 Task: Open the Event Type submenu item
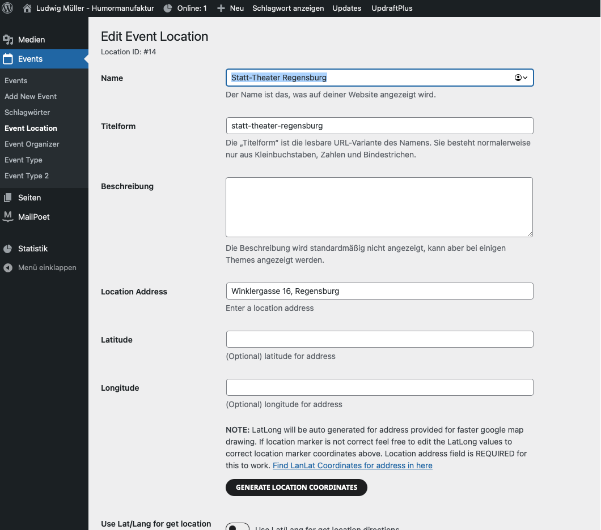23,160
